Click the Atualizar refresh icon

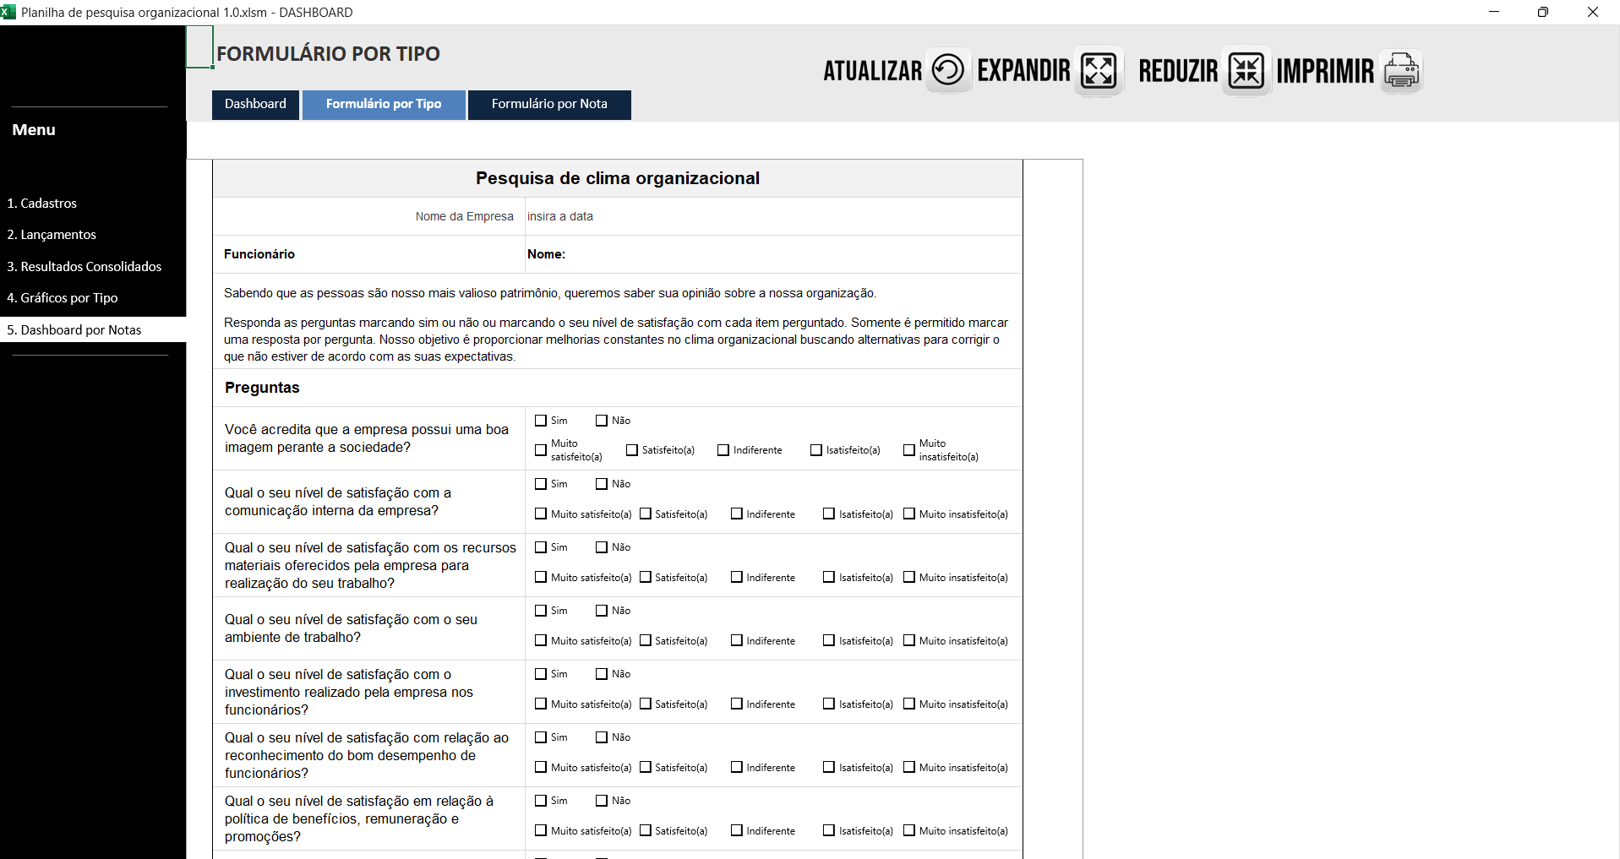(x=947, y=70)
